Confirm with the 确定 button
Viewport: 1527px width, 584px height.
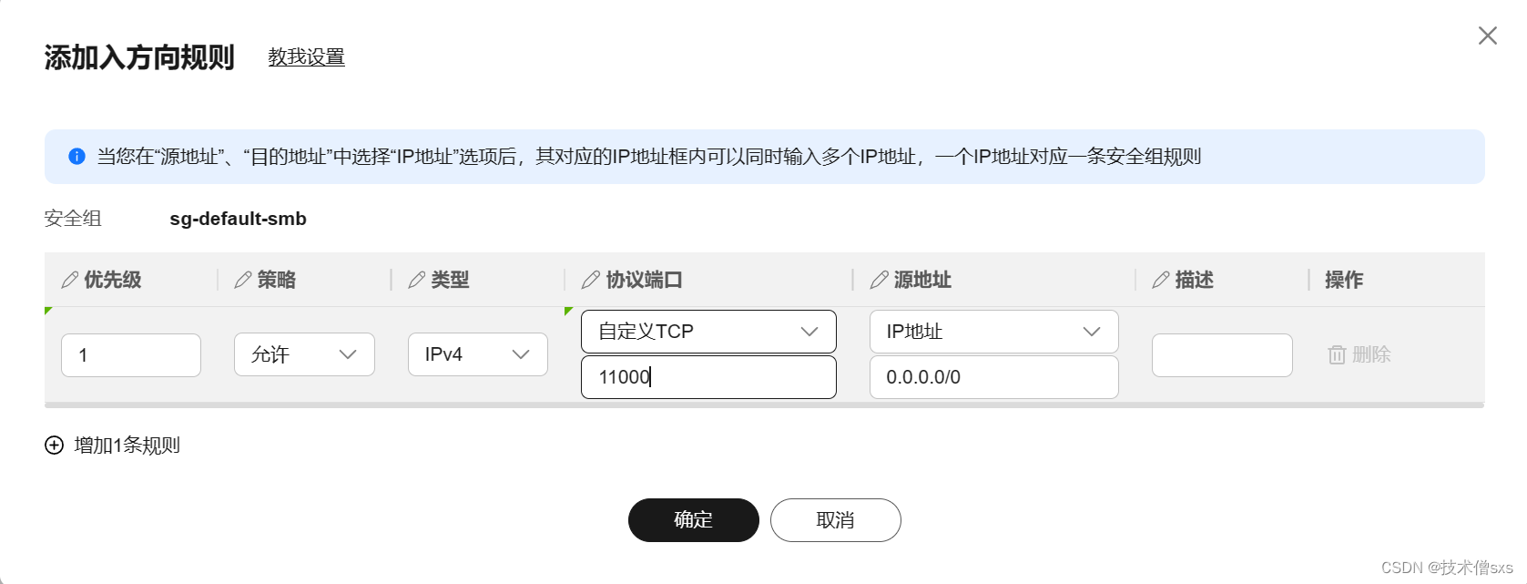tap(694, 520)
